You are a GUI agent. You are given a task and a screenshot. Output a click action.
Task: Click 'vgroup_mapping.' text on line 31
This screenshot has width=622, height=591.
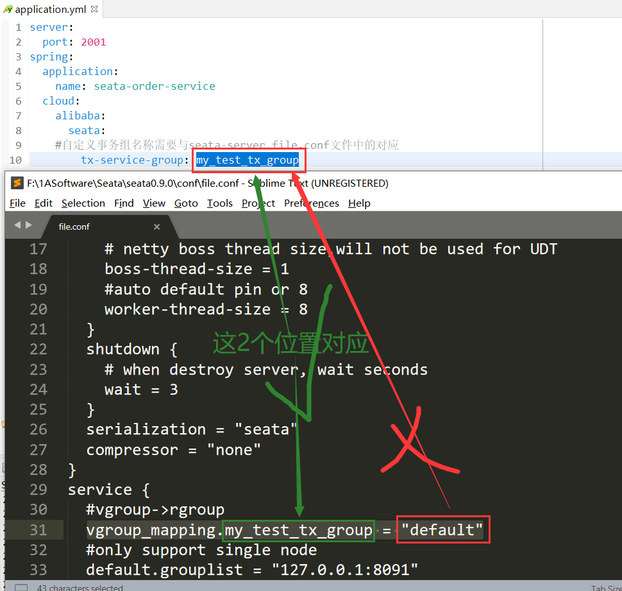click(x=155, y=530)
